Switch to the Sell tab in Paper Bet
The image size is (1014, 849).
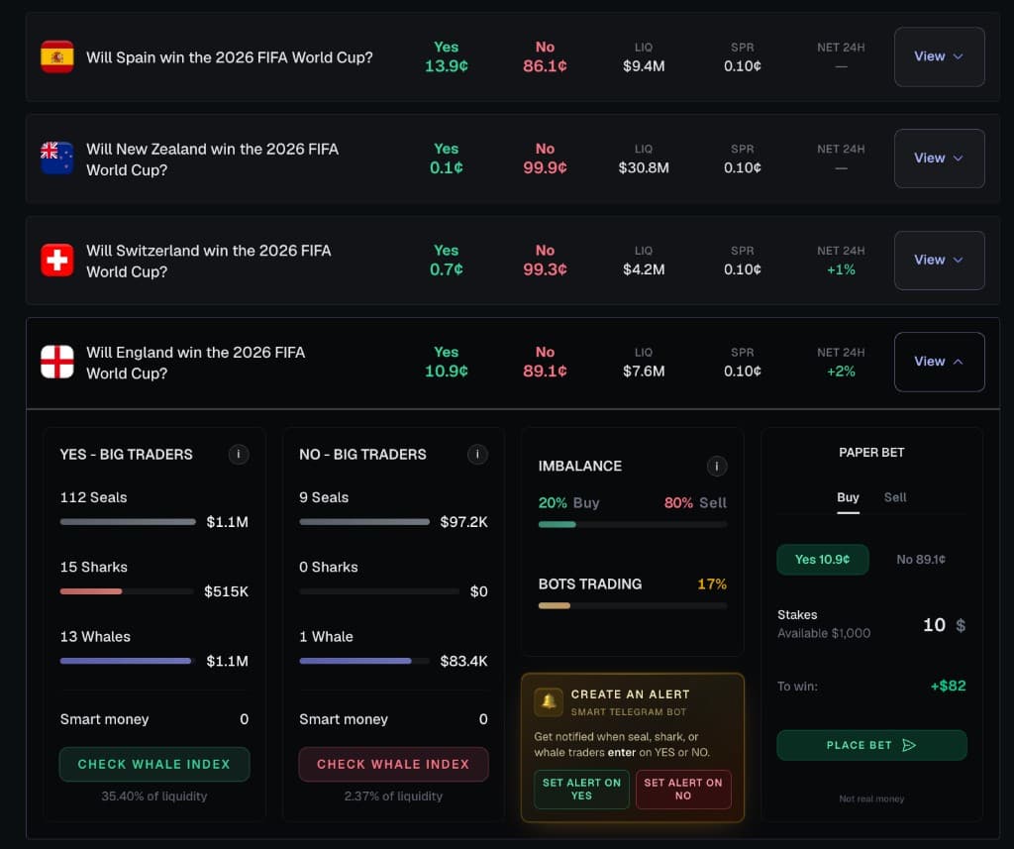pos(895,497)
